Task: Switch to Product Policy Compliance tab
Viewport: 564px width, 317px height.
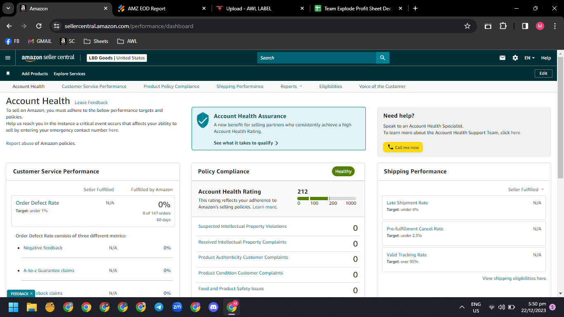Action: point(171,86)
